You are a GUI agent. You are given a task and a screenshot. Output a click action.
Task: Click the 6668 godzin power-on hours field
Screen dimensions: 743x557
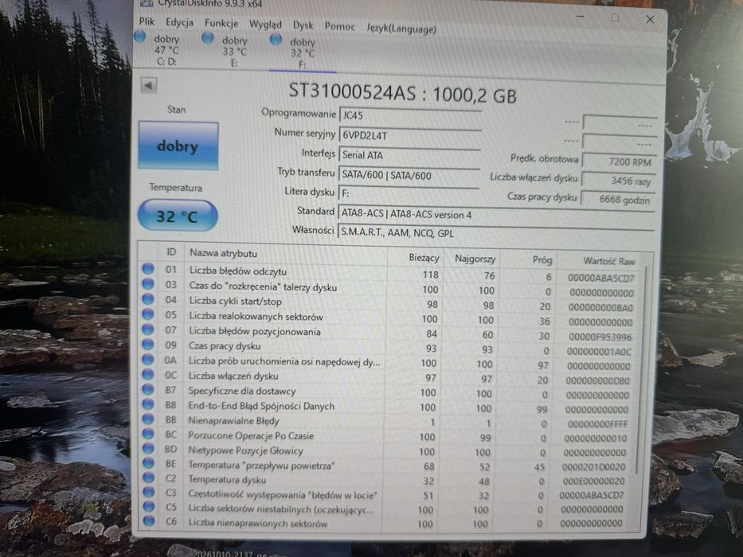click(x=618, y=200)
